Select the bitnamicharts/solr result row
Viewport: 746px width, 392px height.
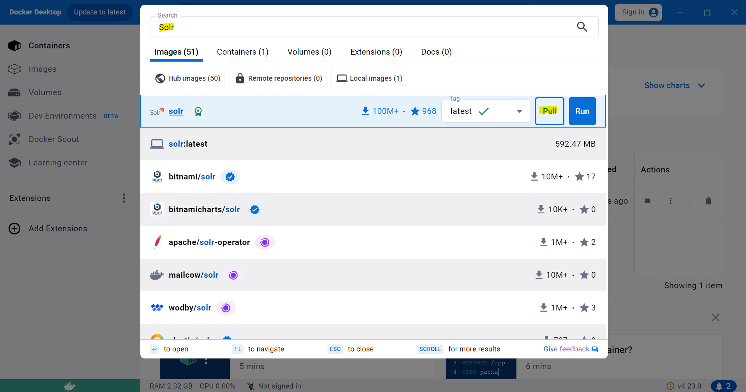[x=373, y=209]
